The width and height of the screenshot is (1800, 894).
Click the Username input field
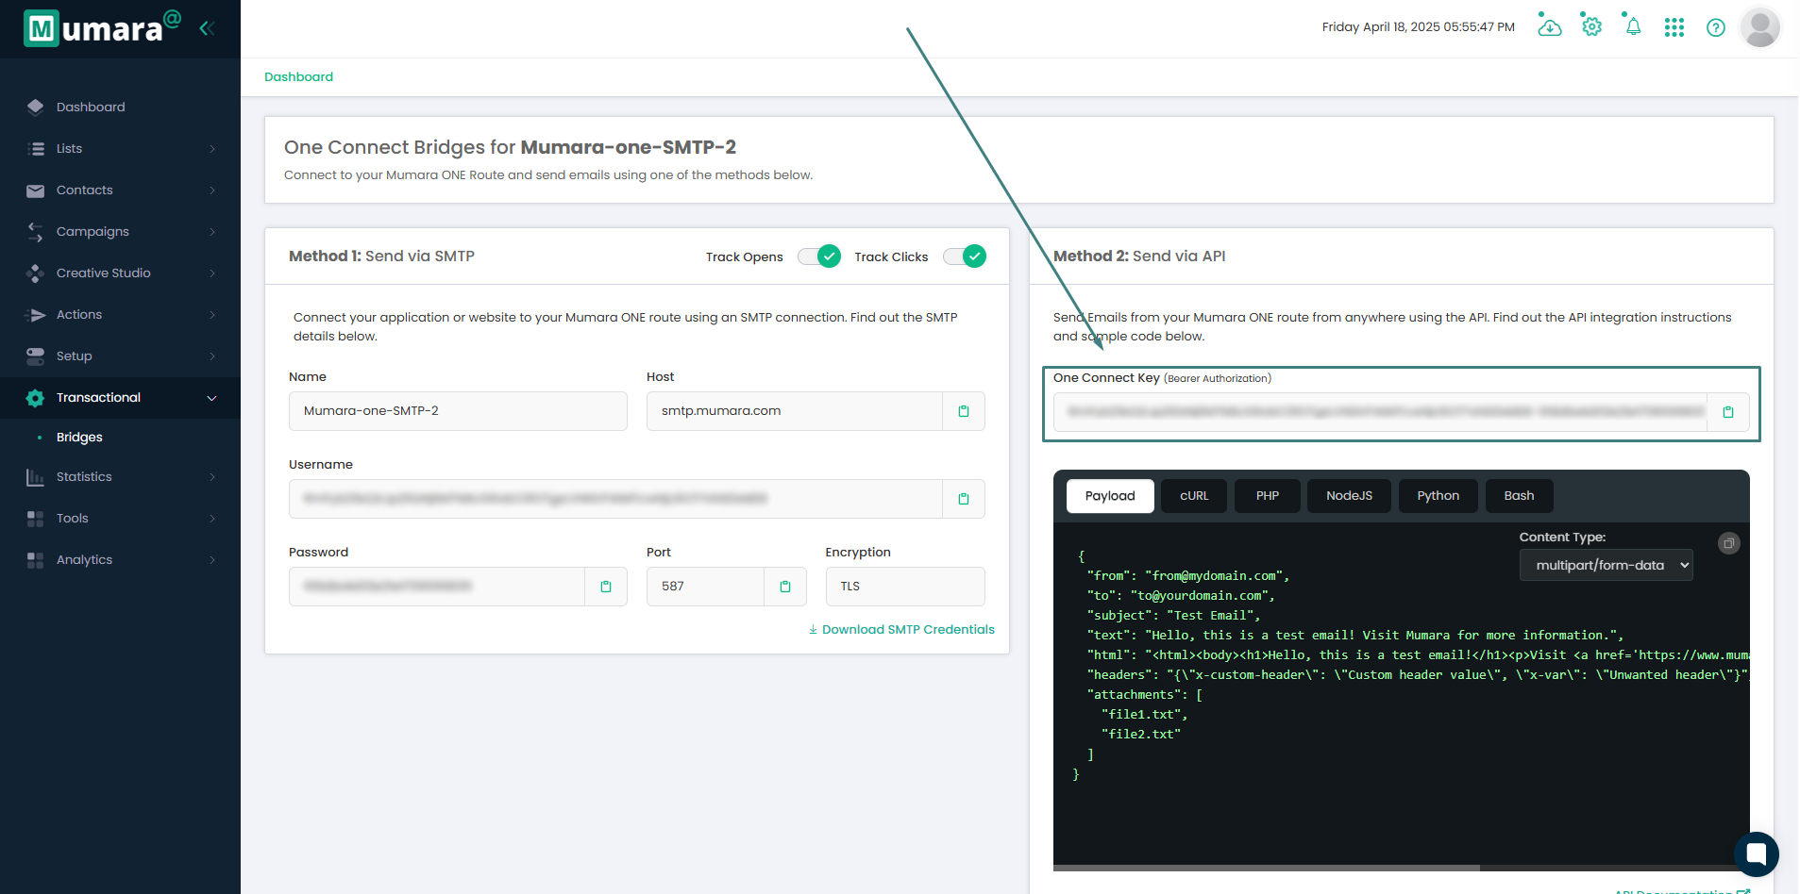point(615,499)
